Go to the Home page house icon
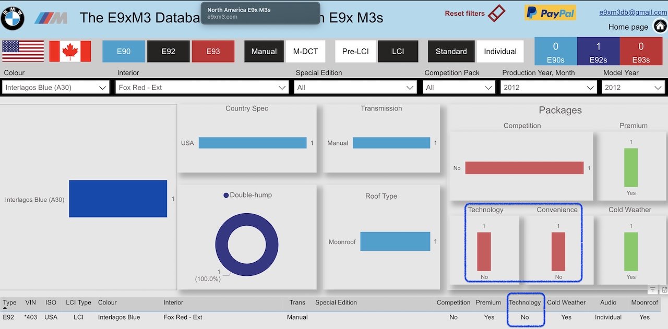The width and height of the screenshot is (668, 329). 660,26
